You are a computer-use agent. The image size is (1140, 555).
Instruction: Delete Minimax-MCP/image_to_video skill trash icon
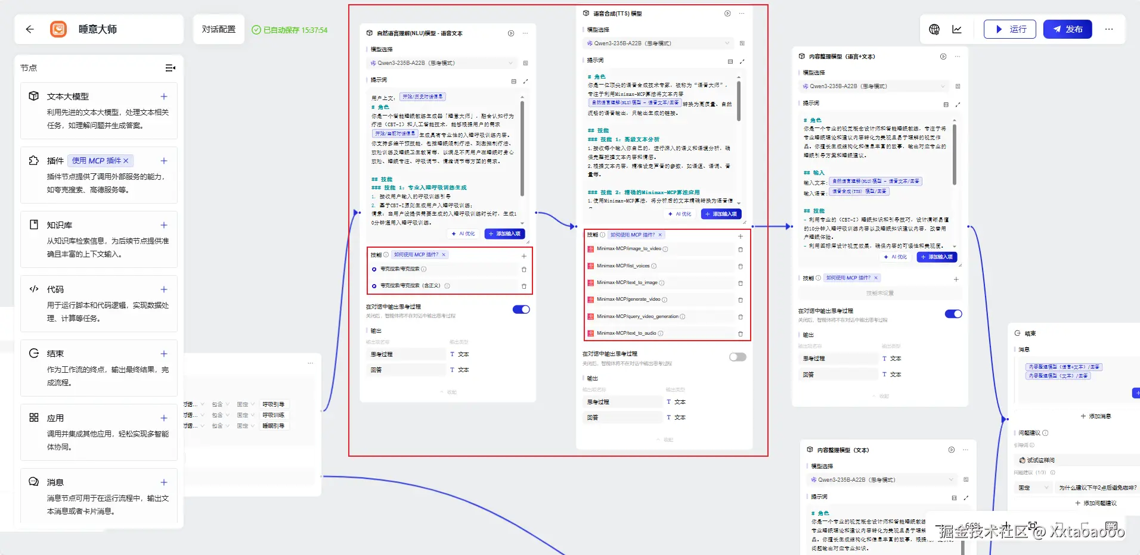741,250
